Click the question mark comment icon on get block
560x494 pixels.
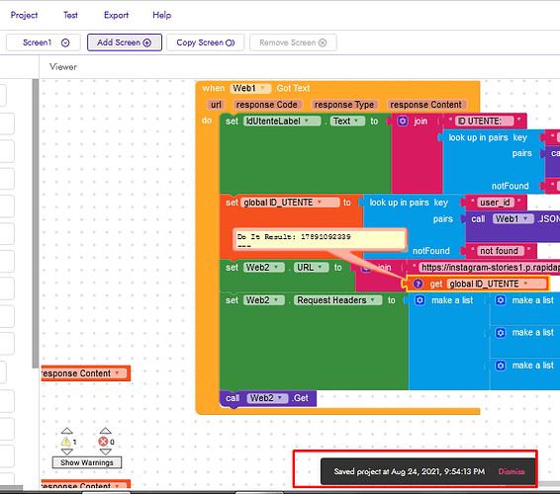coord(418,284)
